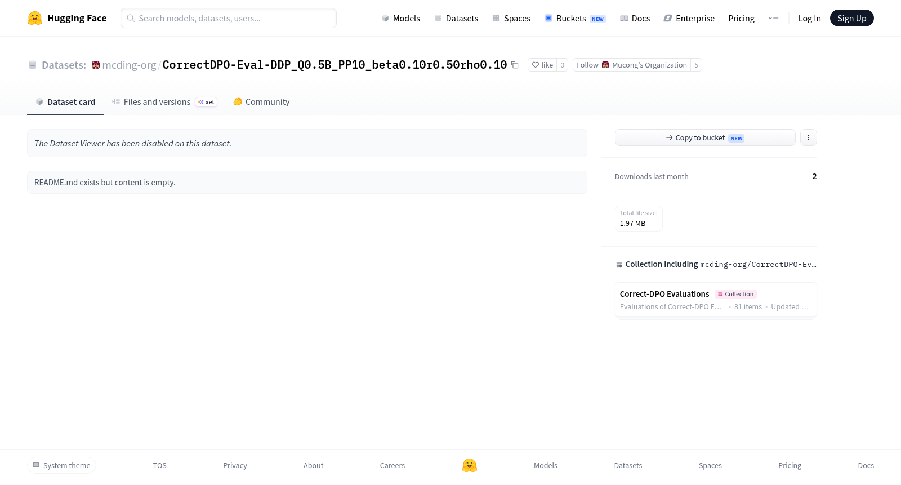Open the more options three-dot button
This screenshot has width=901, height=485.
pyautogui.click(x=809, y=137)
